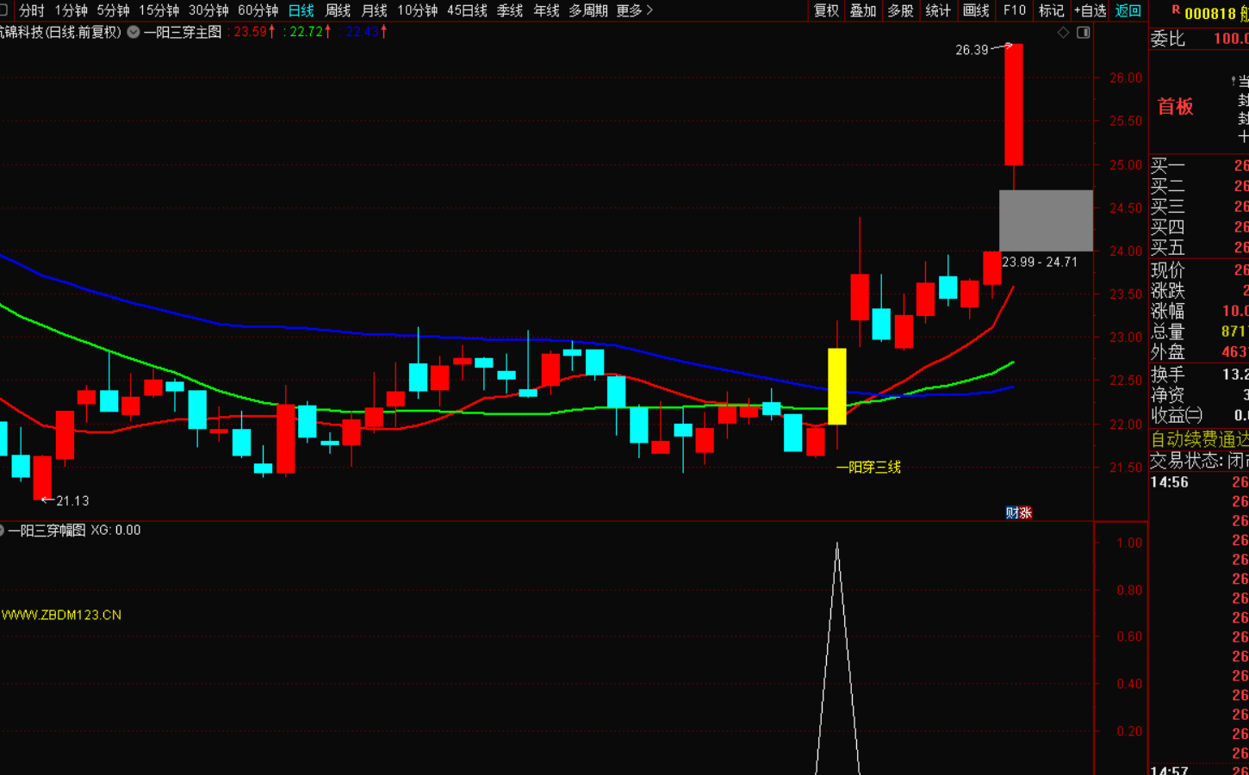Select the 60分钟 period tab
The width and height of the screenshot is (1249, 775).
pyautogui.click(x=258, y=10)
